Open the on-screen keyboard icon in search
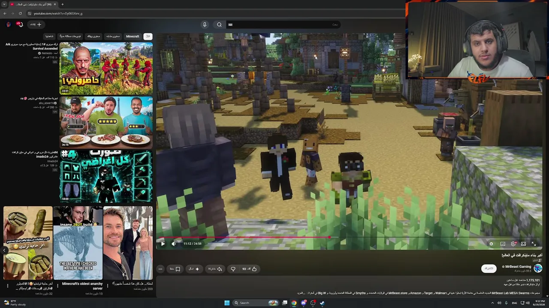 (x=230, y=24)
